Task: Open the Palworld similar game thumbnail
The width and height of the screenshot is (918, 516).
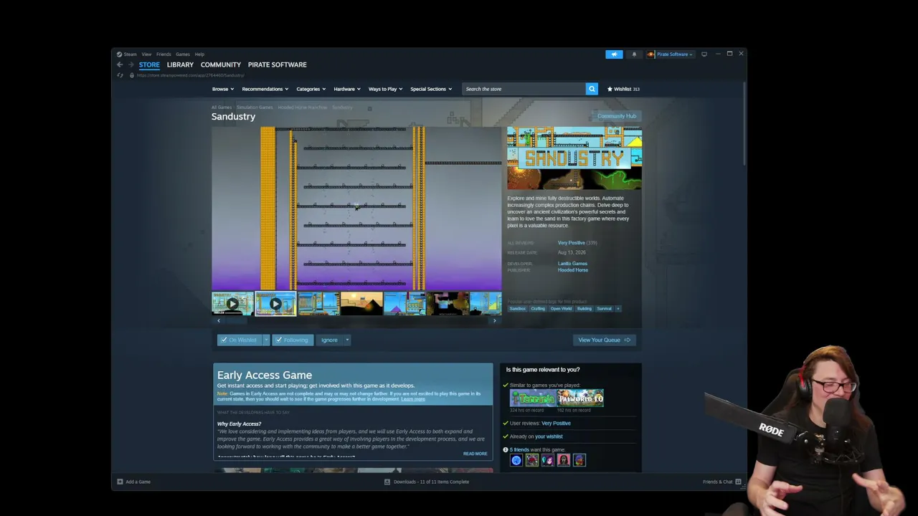Action: pyautogui.click(x=581, y=398)
